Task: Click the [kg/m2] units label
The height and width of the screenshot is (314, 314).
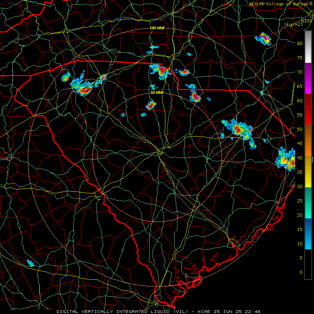Action: point(293,24)
